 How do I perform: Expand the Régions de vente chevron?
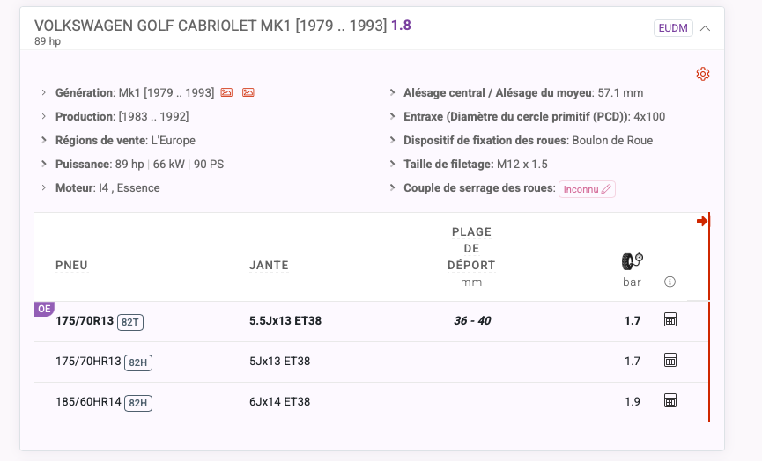pos(44,140)
